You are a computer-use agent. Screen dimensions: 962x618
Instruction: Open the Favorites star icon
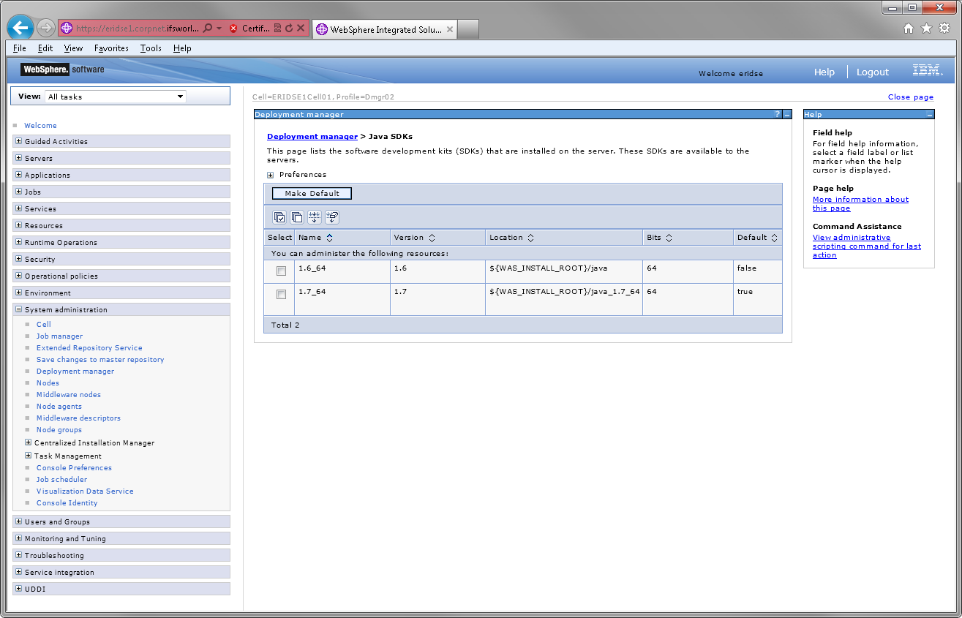pyautogui.click(x=926, y=29)
